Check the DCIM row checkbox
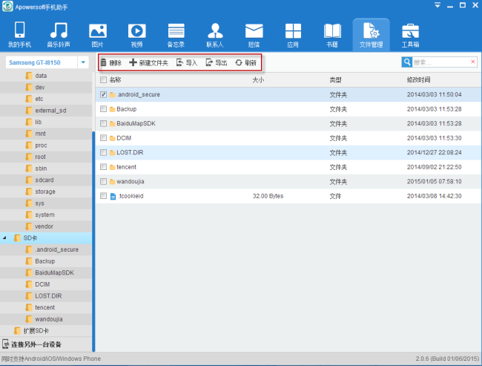The height and width of the screenshot is (366, 482). click(x=103, y=138)
